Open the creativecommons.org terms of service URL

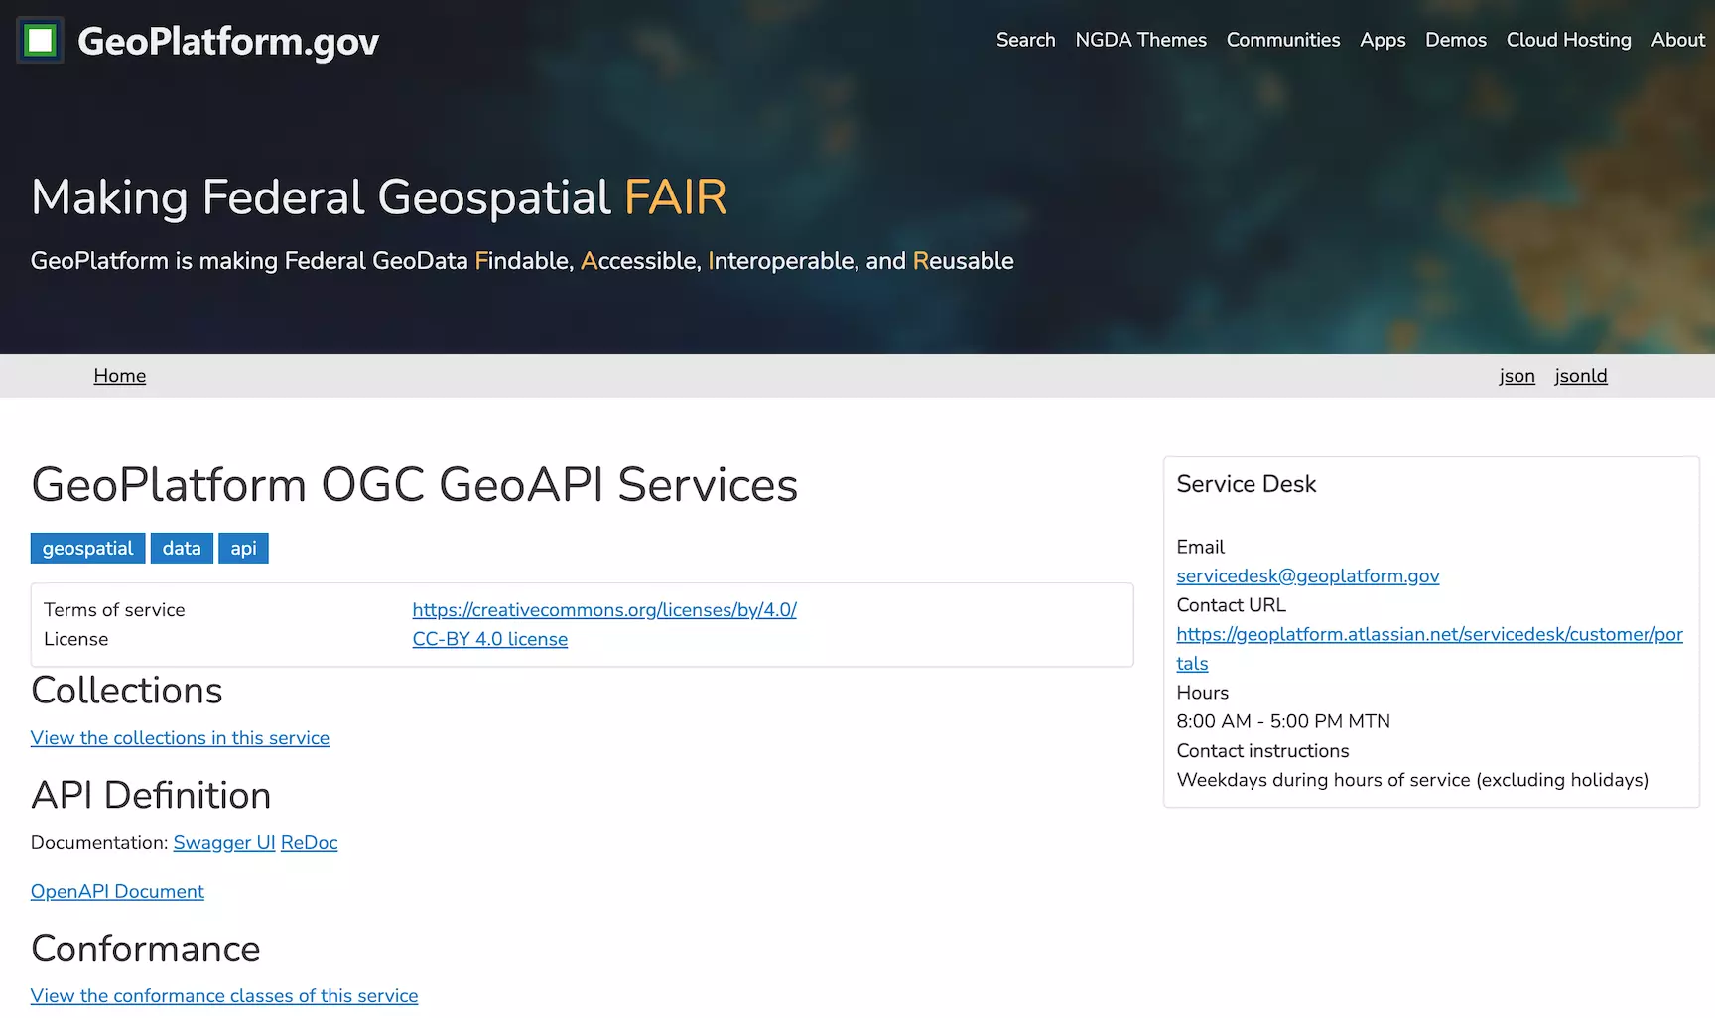tap(604, 610)
